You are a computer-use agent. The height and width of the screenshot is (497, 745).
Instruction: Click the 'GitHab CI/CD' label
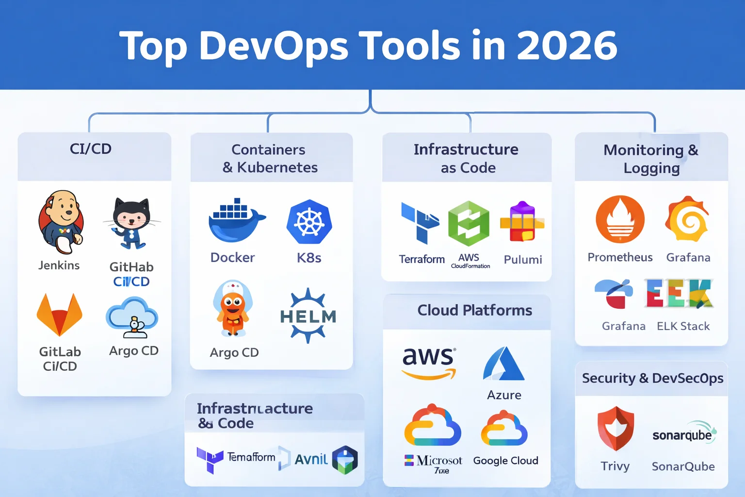point(131,274)
